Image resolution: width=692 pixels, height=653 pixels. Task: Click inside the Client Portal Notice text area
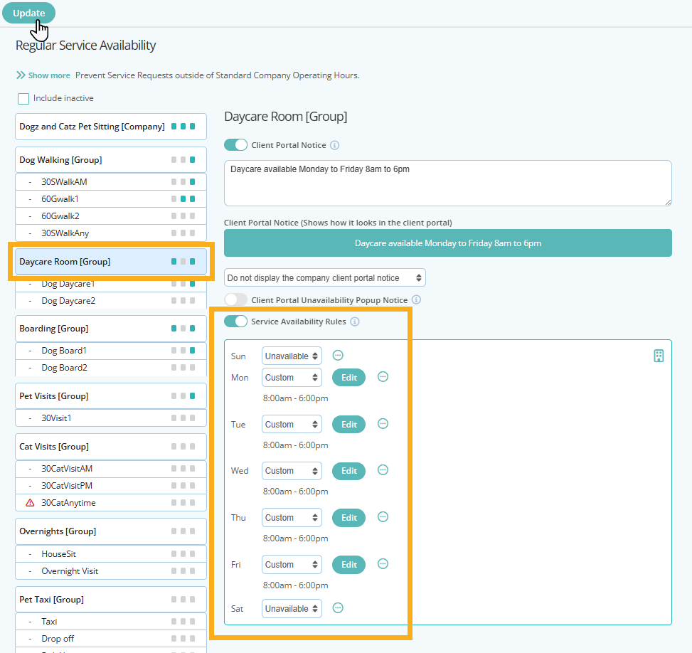click(x=447, y=183)
